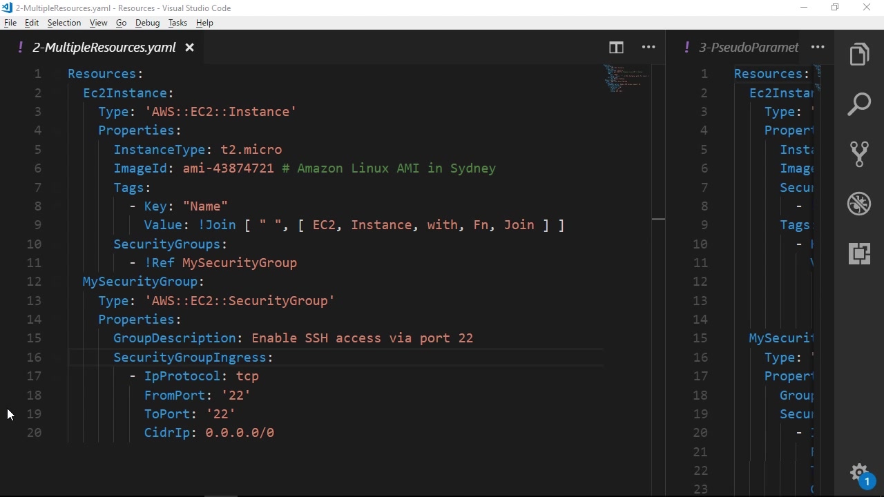Open the File menu
Image resolution: width=884 pixels, height=497 pixels.
click(x=10, y=23)
